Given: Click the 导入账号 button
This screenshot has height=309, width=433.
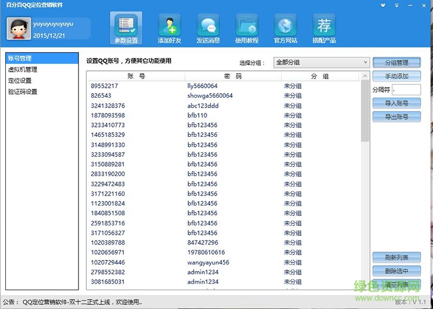Looking at the screenshot, I should click(397, 103).
